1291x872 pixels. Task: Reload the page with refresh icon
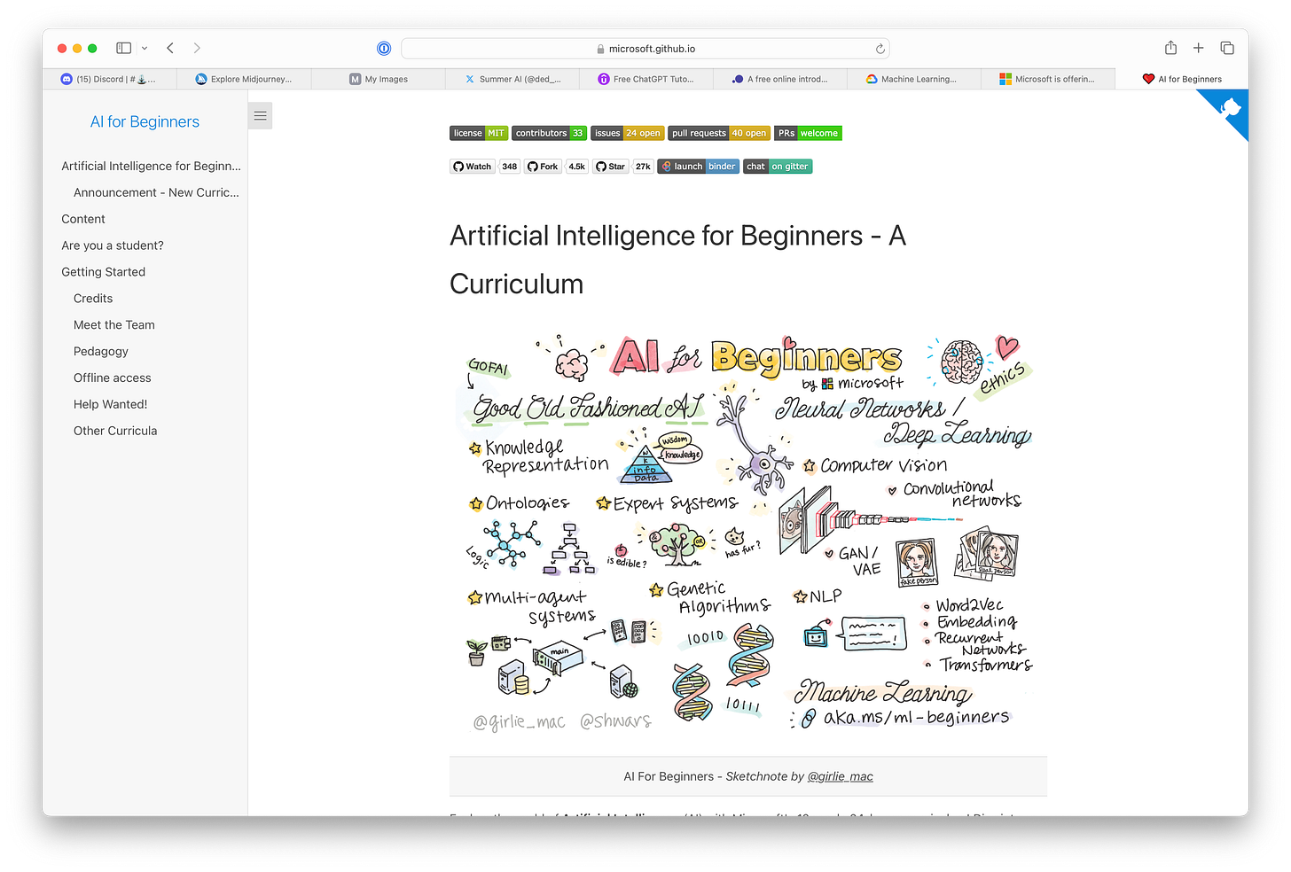click(x=880, y=49)
